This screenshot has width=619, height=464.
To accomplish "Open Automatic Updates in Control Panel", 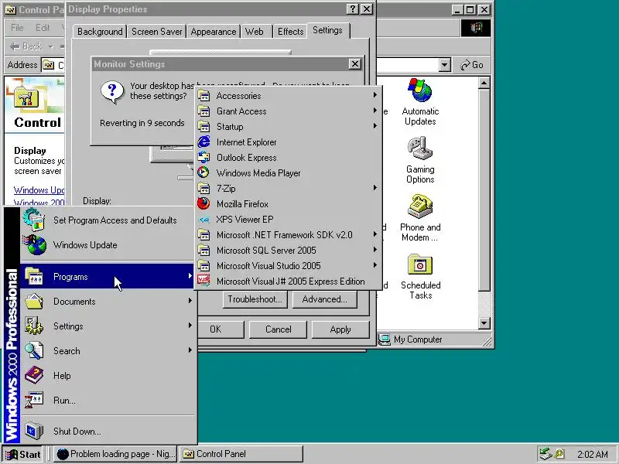I will click(420, 103).
